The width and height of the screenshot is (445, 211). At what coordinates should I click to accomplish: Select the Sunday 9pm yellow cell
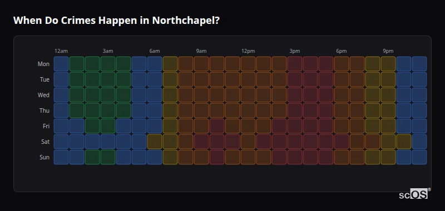(388, 157)
